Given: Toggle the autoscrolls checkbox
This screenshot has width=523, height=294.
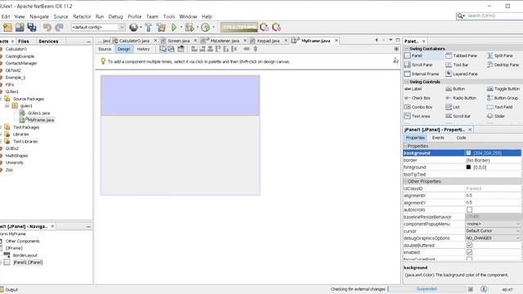Looking at the screenshot, I should (469, 210).
